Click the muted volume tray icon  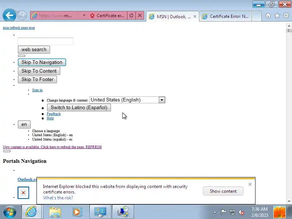coord(241,212)
